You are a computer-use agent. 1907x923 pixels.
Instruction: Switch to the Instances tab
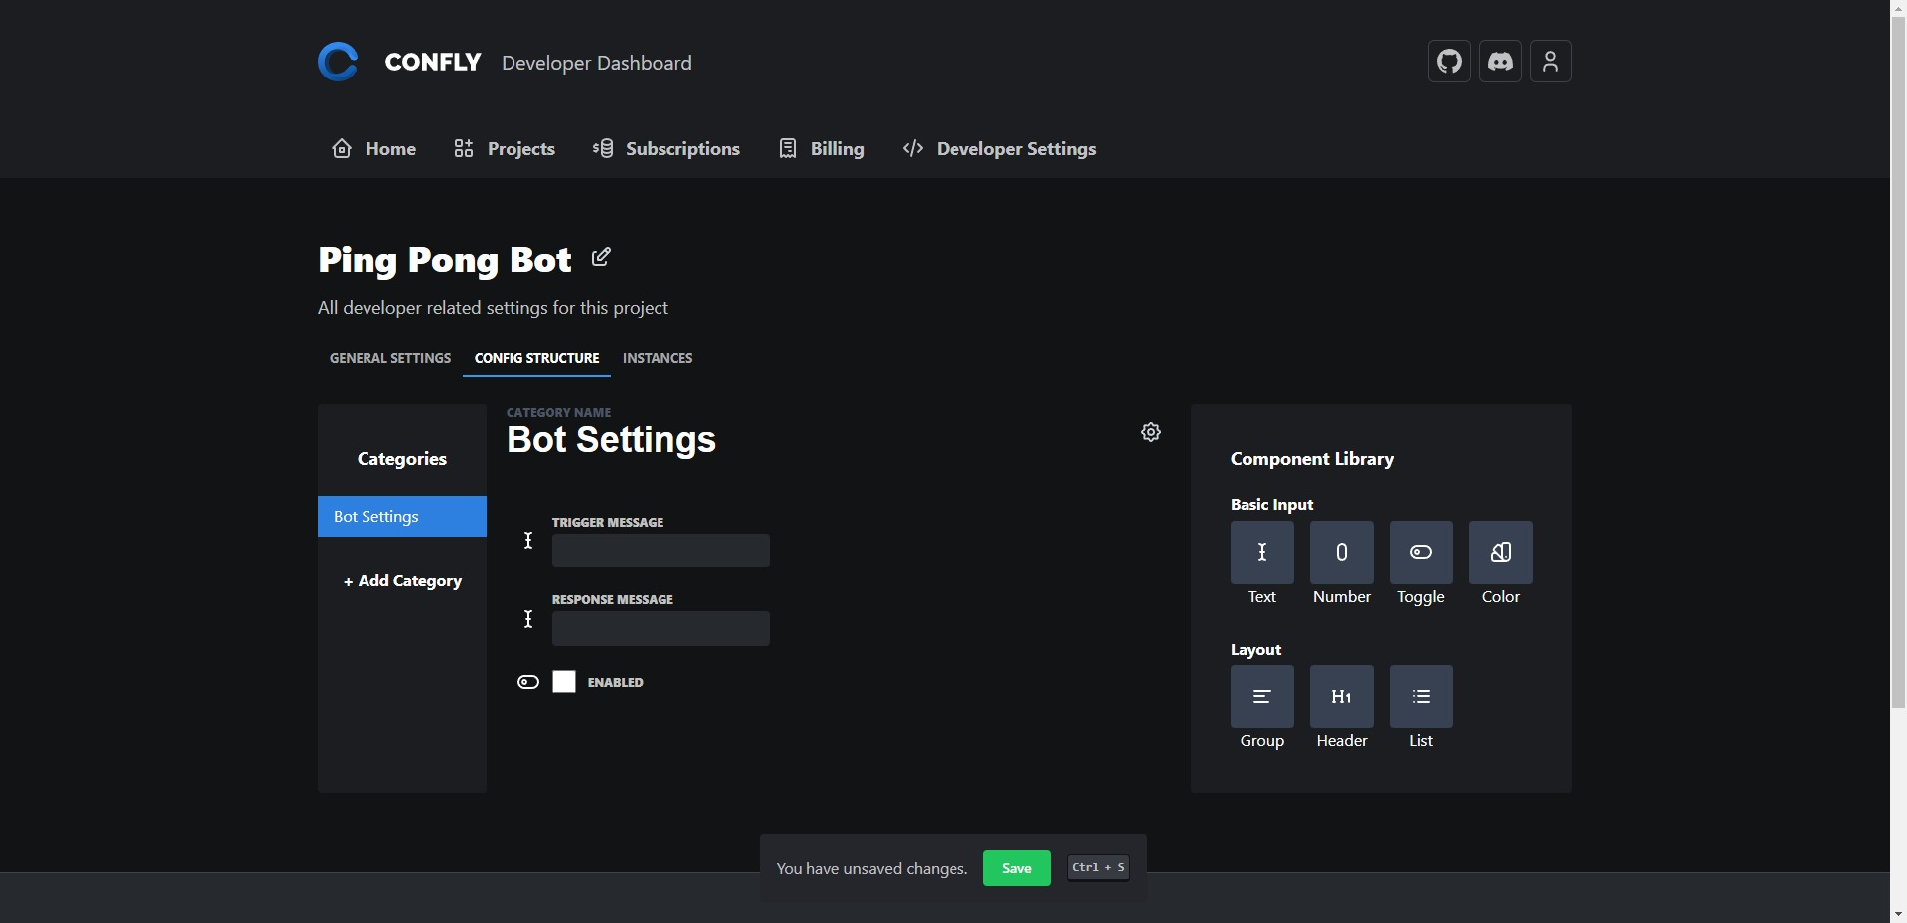point(658,358)
